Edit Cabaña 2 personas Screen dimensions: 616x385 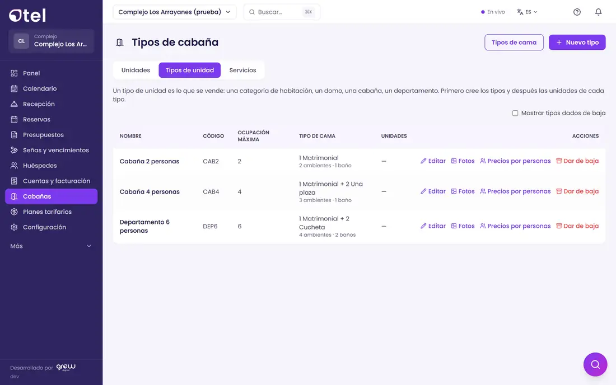point(433,161)
